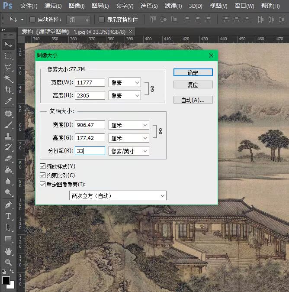Click the black foreground color swatch
289x292 pixels.
pos(6,280)
